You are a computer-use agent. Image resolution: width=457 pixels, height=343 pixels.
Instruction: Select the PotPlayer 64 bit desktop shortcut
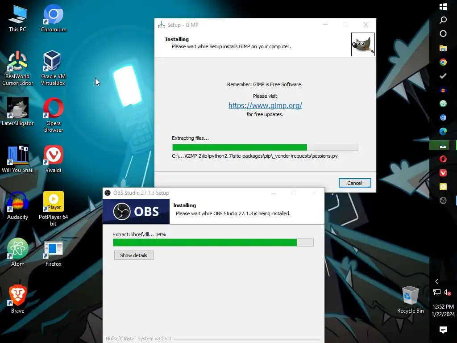(x=53, y=209)
